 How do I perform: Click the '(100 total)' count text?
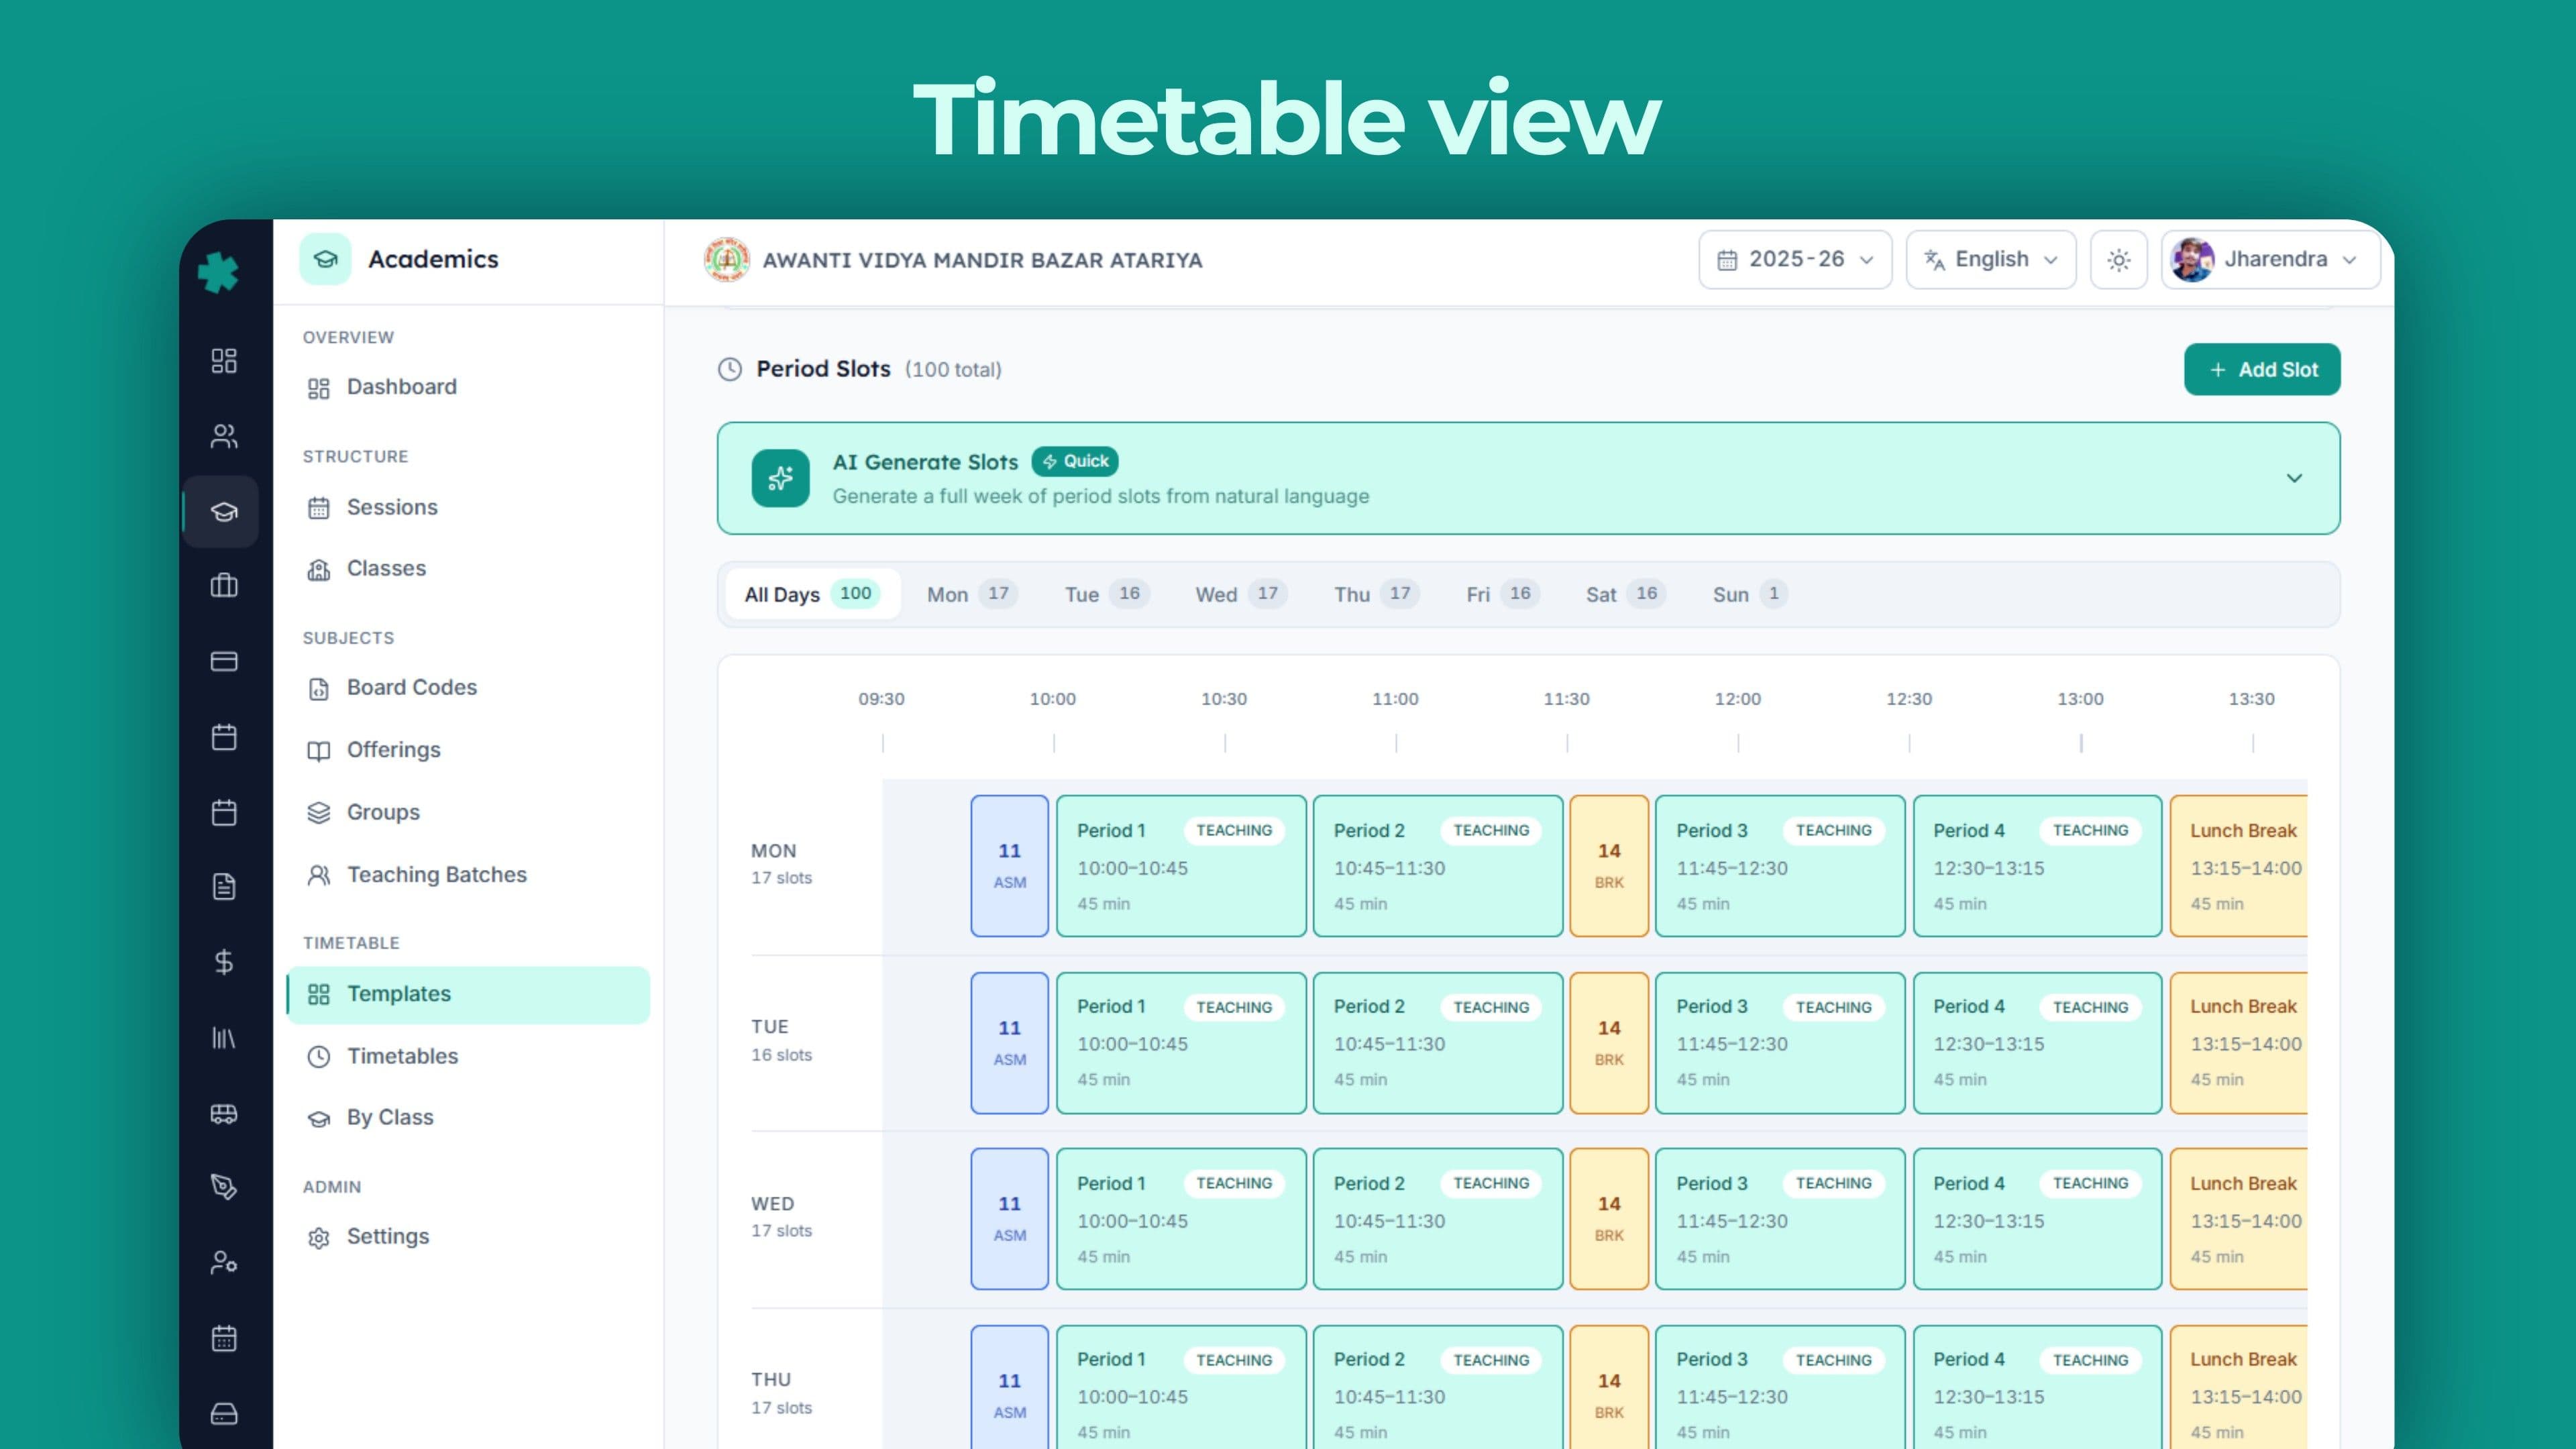coord(953,370)
